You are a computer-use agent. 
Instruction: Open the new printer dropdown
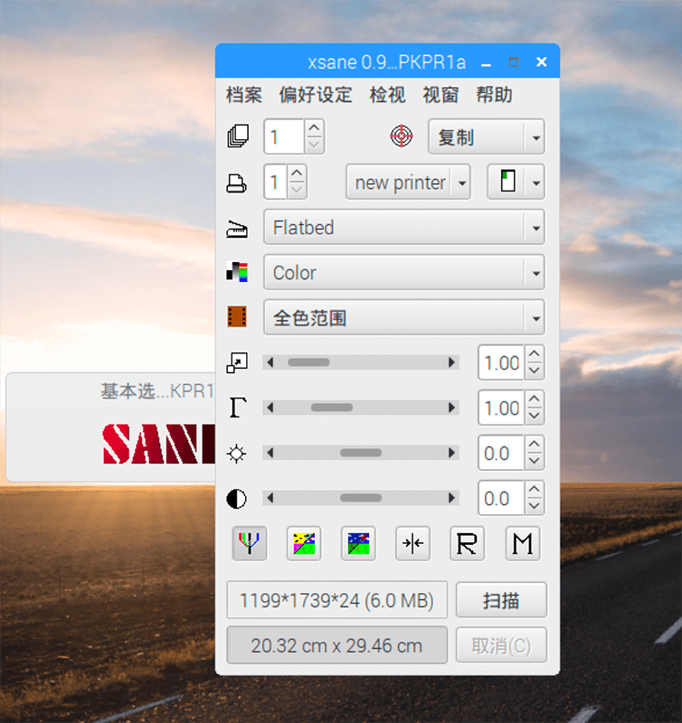click(x=408, y=183)
